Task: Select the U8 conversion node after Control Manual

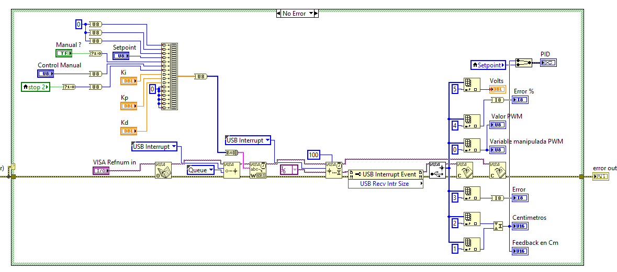Action: click(x=95, y=74)
